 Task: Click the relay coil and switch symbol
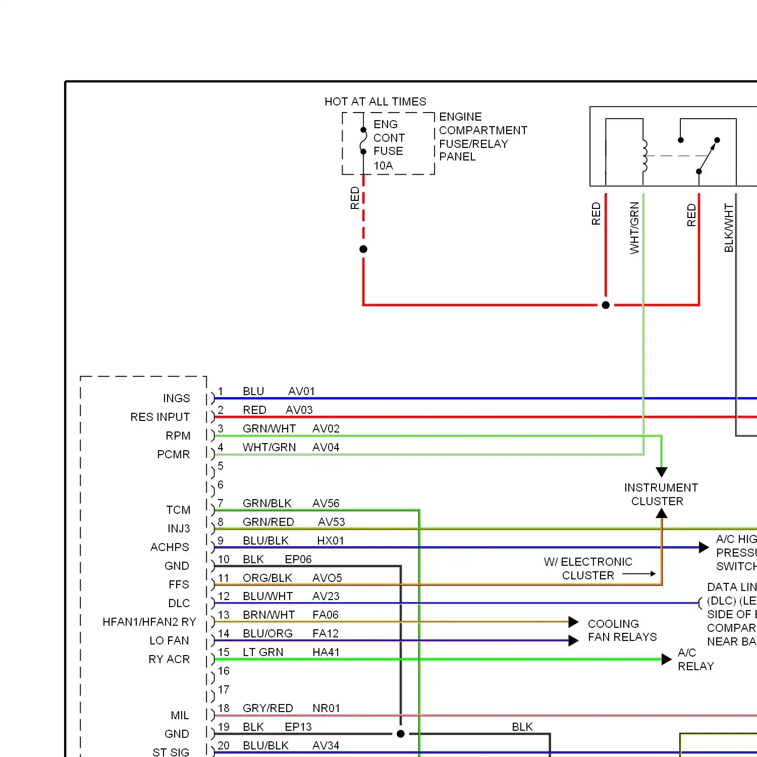pyautogui.click(x=673, y=146)
